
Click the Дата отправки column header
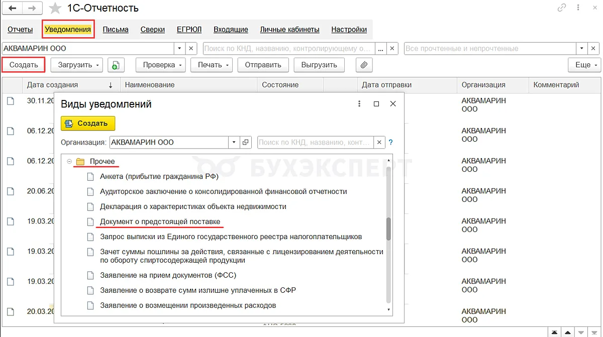click(x=407, y=85)
